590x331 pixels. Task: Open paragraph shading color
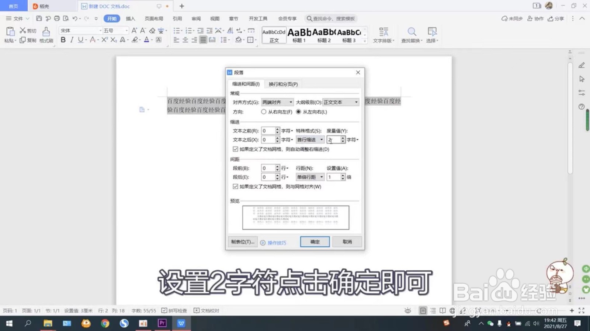(x=238, y=40)
